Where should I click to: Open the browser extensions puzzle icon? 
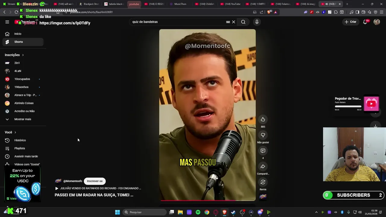click(x=336, y=12)
